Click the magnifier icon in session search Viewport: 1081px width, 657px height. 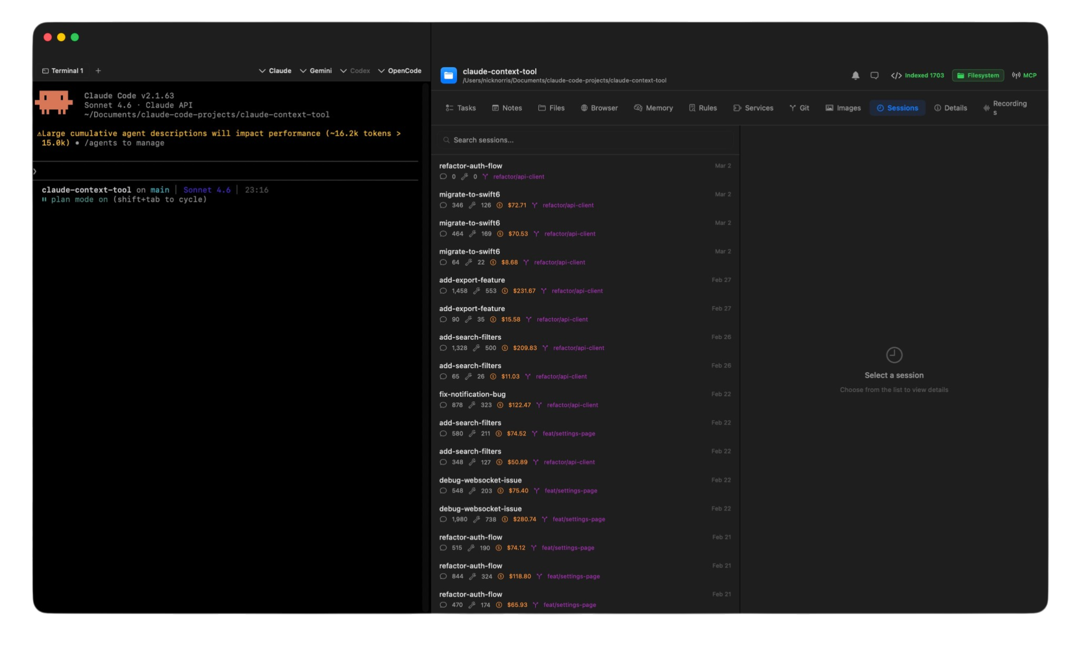(447, 140)
